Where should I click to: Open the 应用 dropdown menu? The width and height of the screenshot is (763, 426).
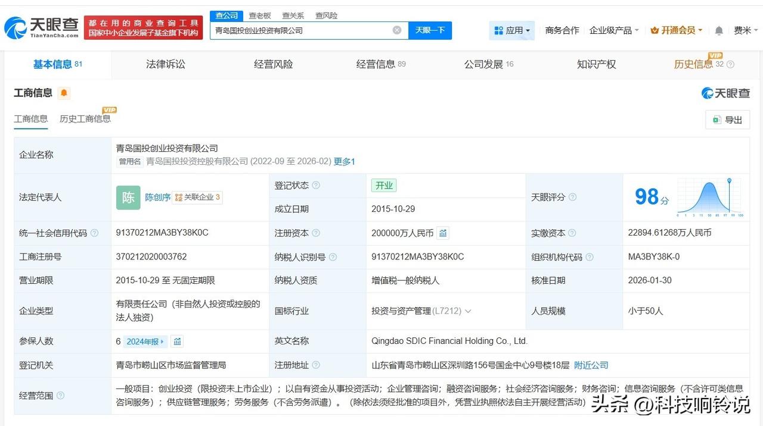(x=512, y=30)
